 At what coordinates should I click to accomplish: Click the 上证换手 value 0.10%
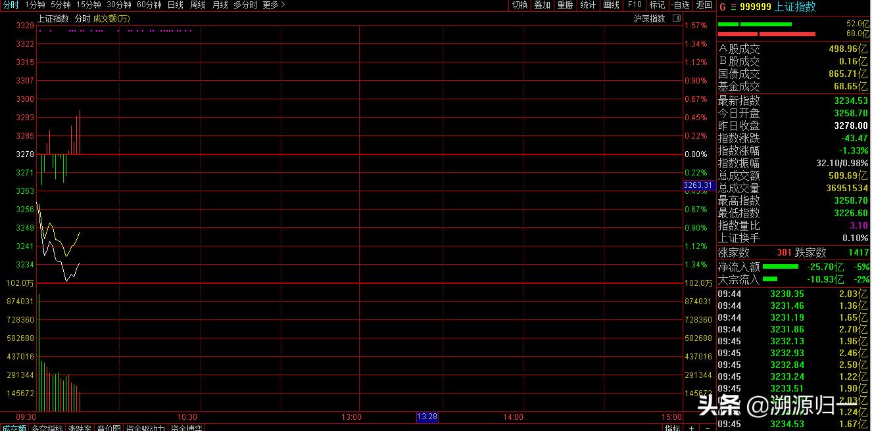[856, 238]
